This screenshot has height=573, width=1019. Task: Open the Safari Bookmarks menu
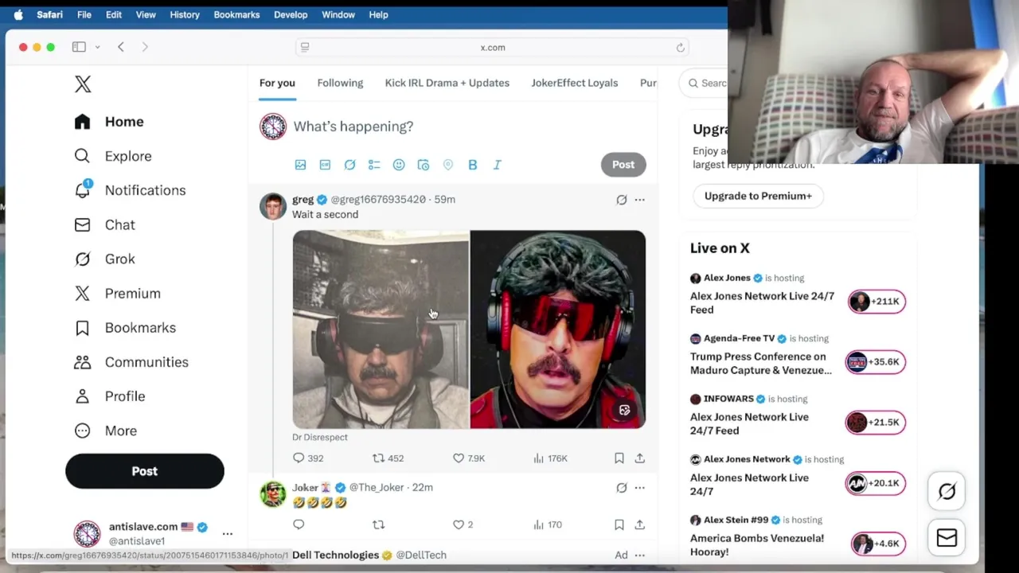pyautogui.click(x=236, y=14)
